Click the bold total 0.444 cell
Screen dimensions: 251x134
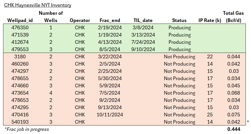click(x=233, y=129)
